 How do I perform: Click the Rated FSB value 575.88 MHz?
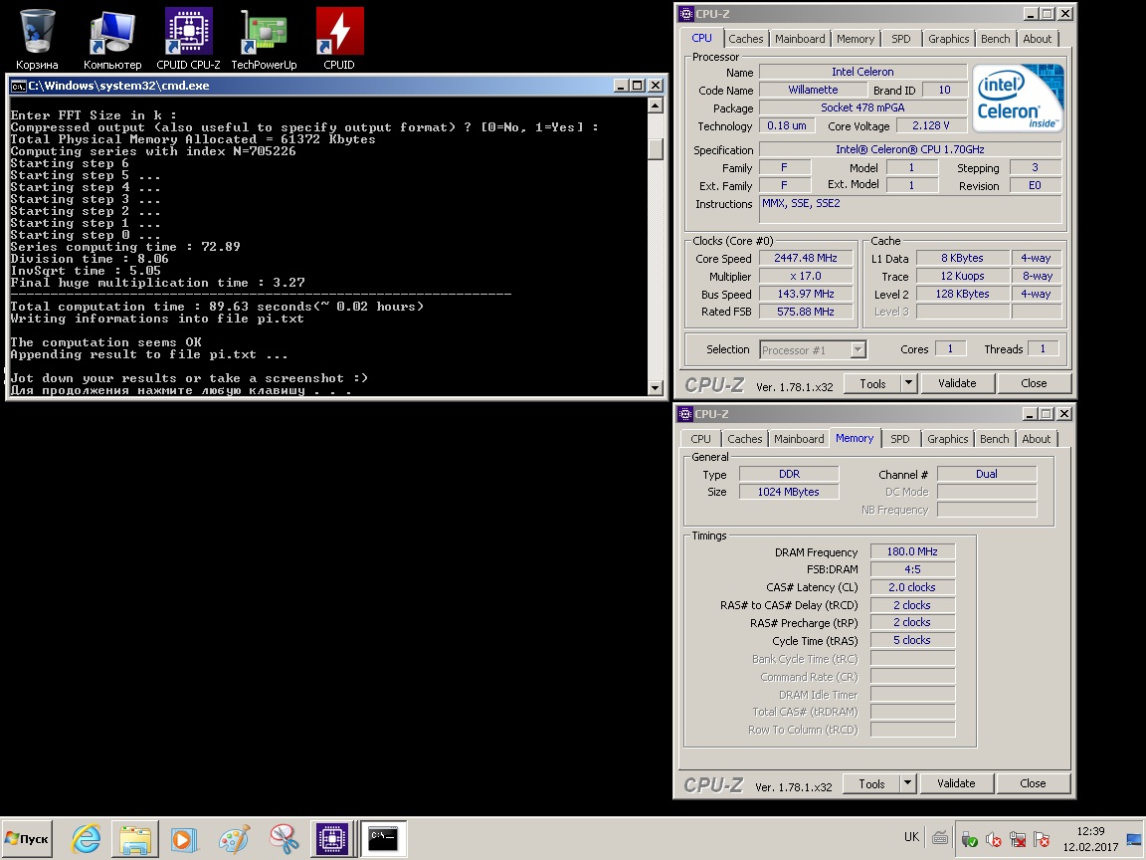tap(806, 312)
